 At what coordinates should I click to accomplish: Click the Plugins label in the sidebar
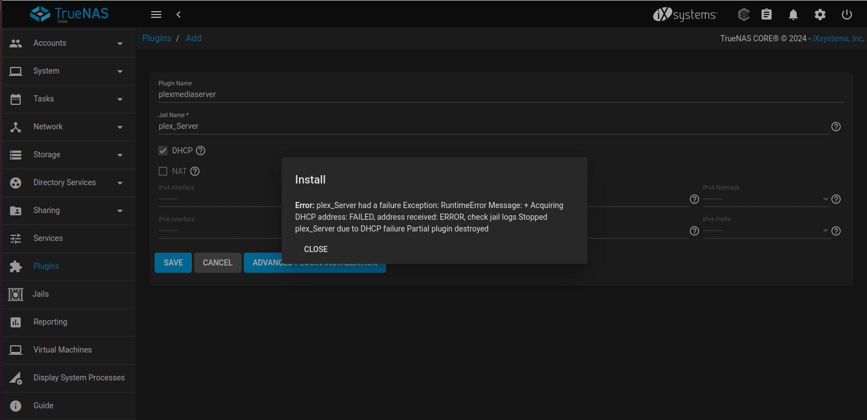pyautogui.click(x=46, y=266)
